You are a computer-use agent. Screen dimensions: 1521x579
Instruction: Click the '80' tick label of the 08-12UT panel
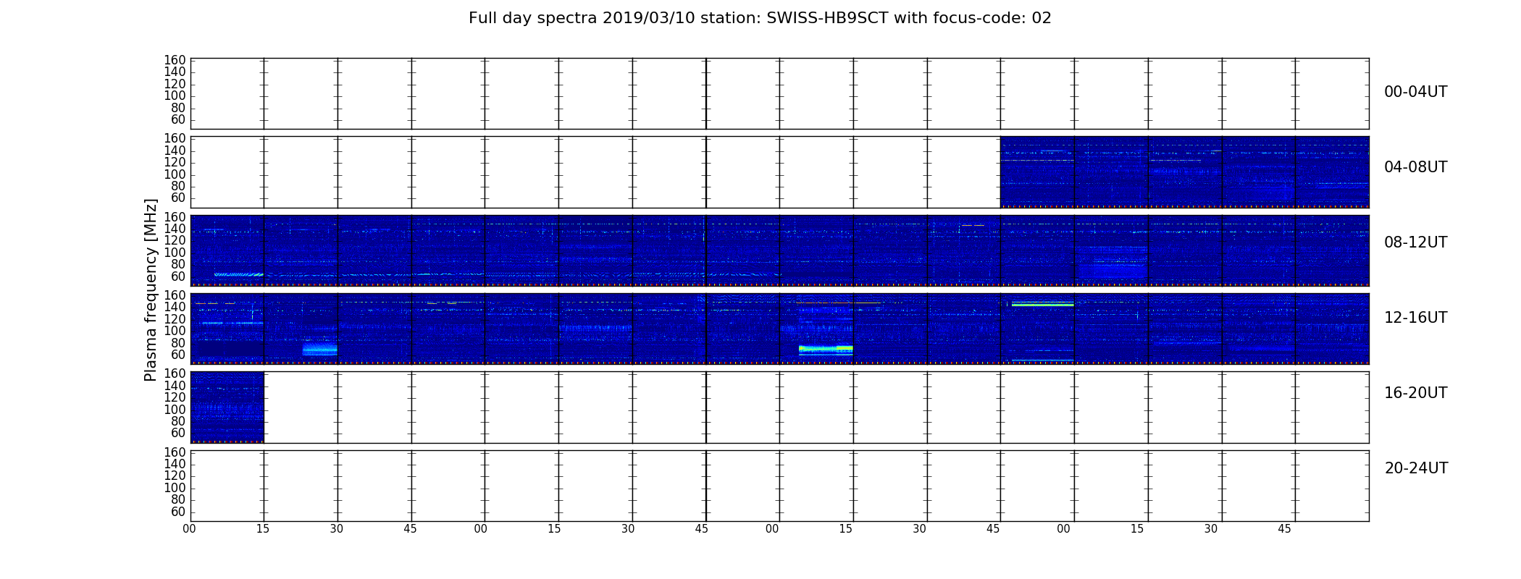pos(179,264)
